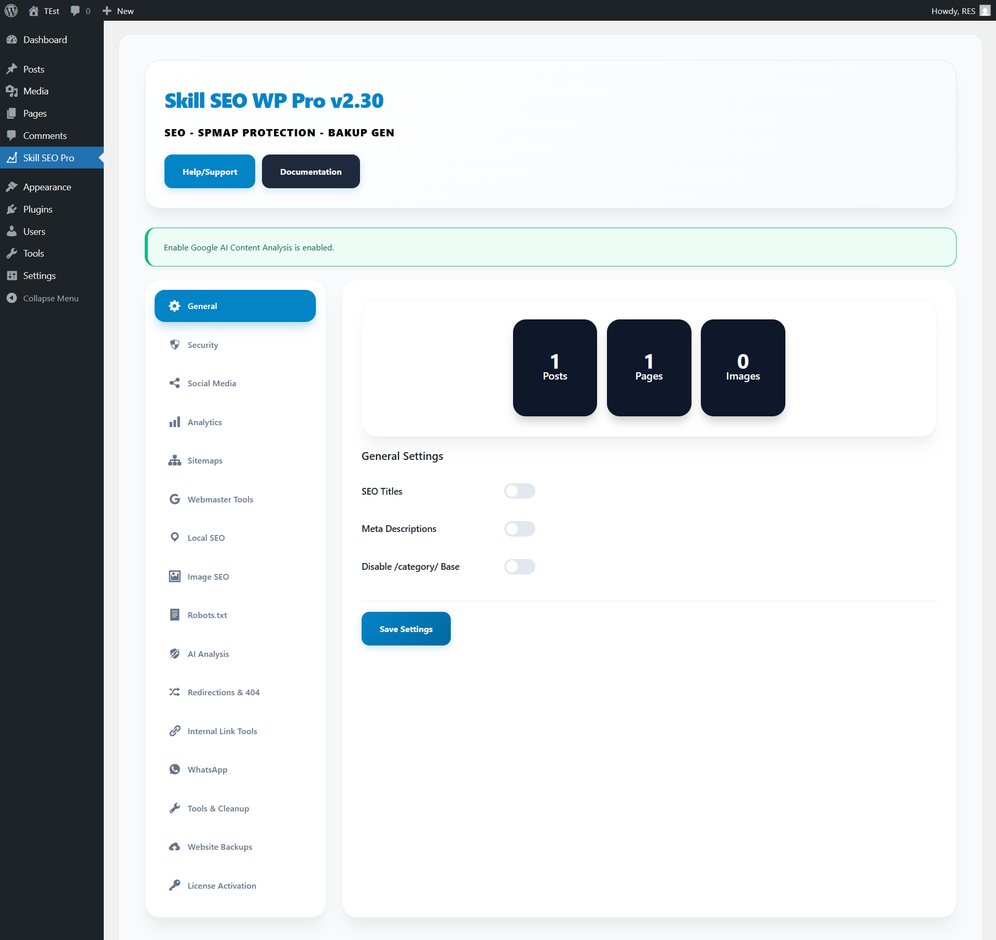This screenshot has width=996, height=940.
Task: Click the Website Backups cloud icon
Action: (x=174, y=846)
